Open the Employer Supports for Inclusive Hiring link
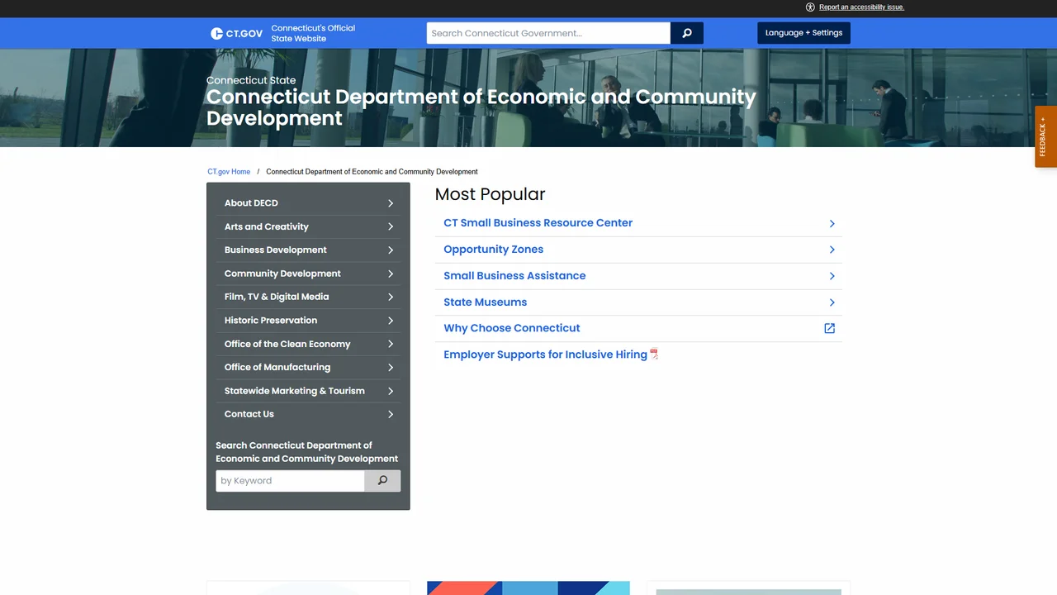 (545, 355)
